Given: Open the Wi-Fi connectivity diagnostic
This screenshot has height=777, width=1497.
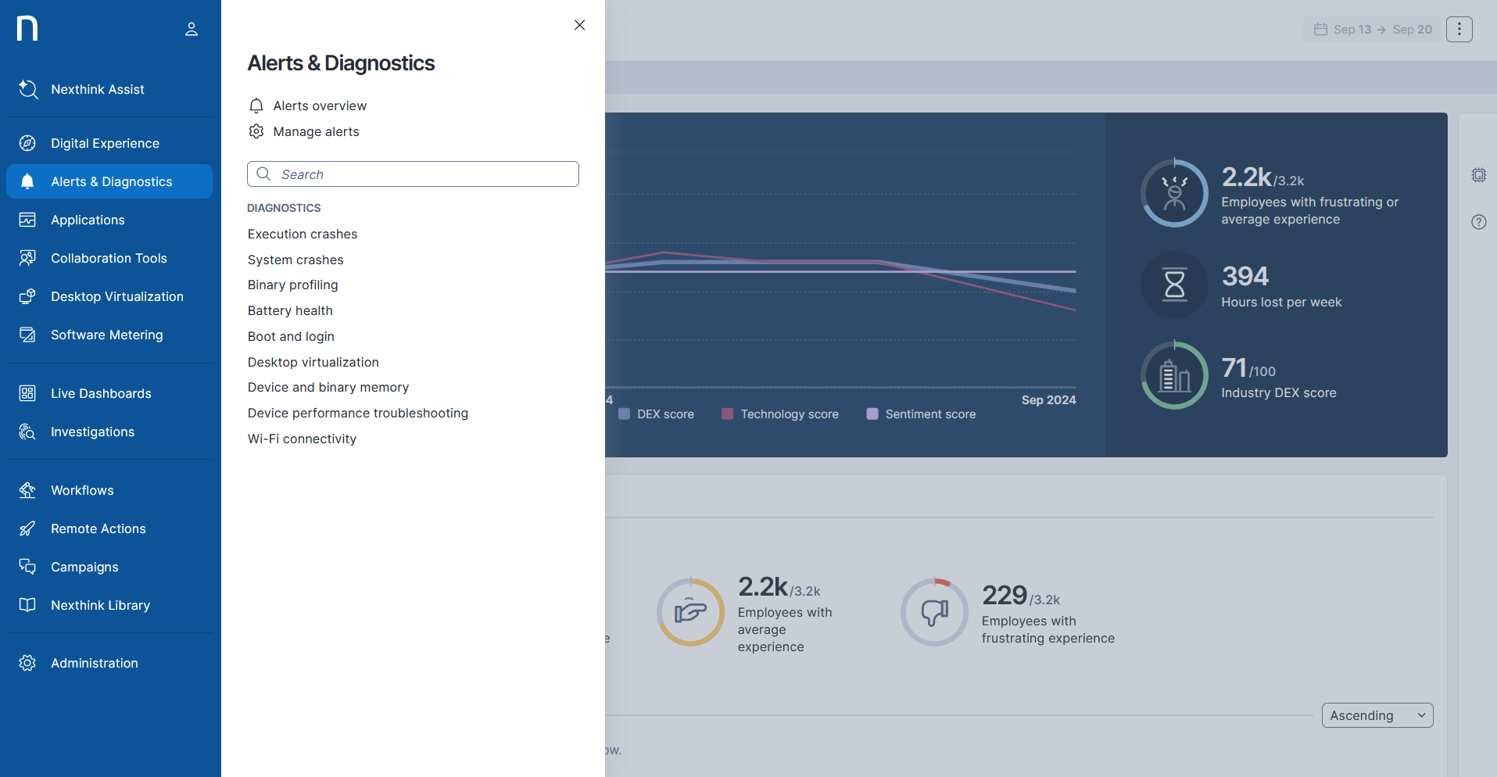Looking at the screenshot, I should [302, 439].
